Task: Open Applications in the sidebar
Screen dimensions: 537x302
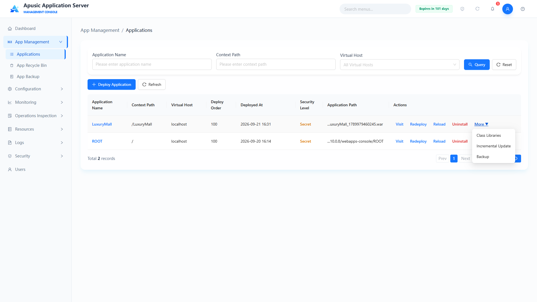Action: pyautogui.click(x=36, y=54)
